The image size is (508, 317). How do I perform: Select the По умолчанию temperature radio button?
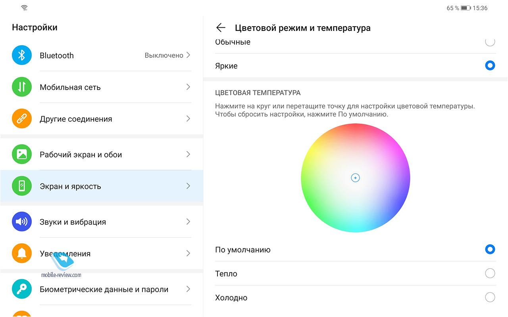pyautogui.click(x=490, y=249)
